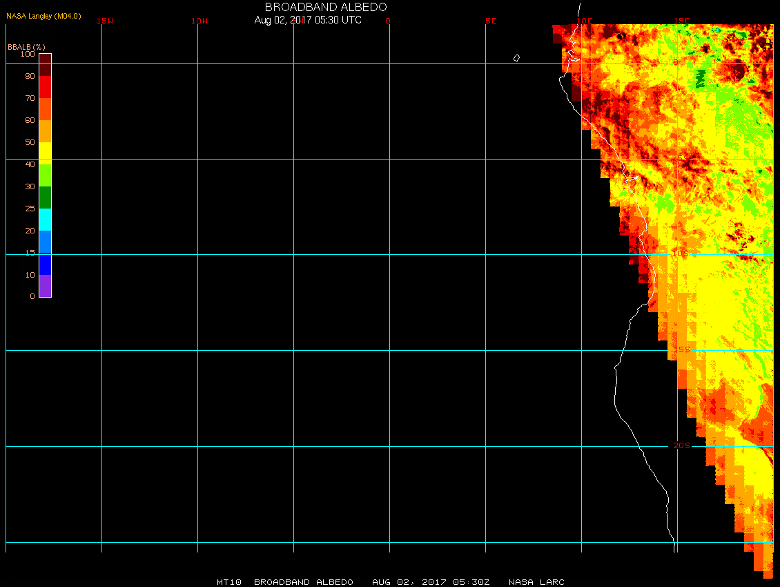Click the legend value "25"
The image size is (780, 587).
coord(30,209)
